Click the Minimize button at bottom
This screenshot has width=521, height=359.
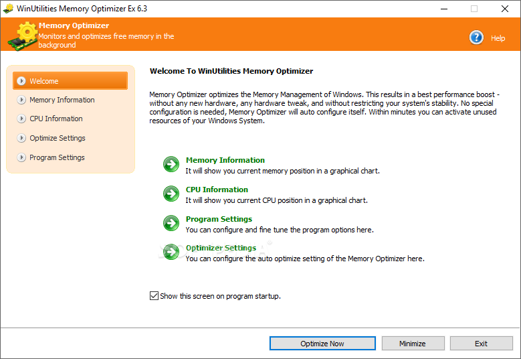point(413,344)
